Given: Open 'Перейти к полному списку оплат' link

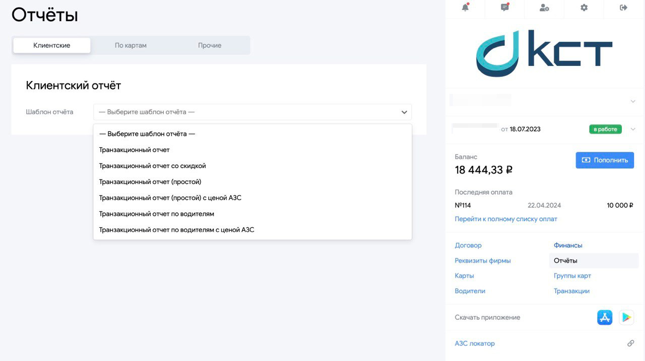Looking at the screenshot, I should (506, 219).
